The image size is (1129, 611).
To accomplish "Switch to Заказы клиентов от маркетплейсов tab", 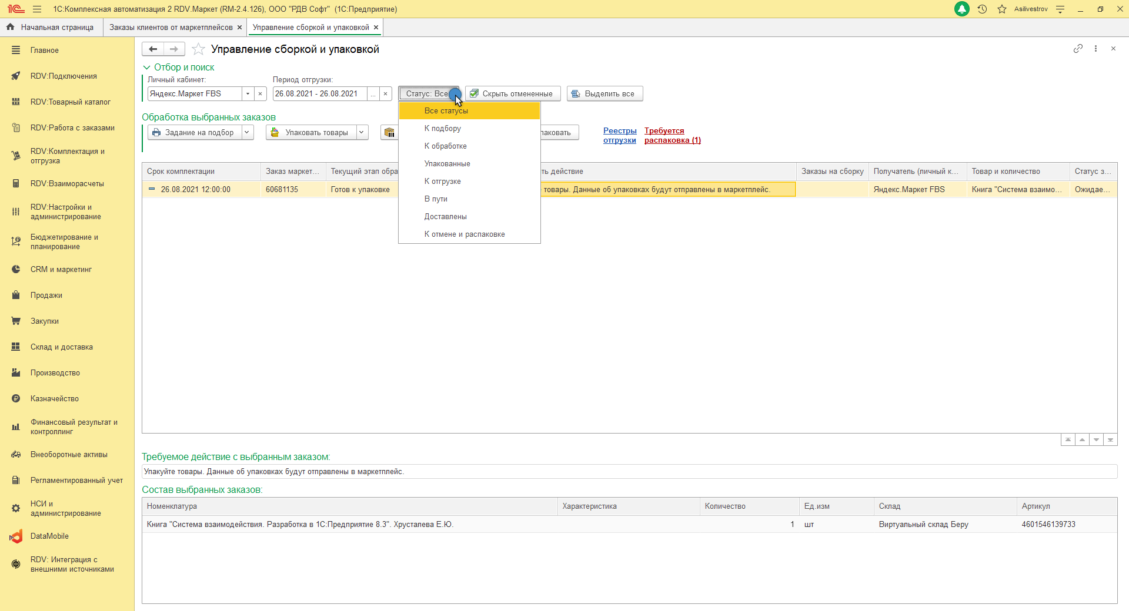I will click(171, 28).
